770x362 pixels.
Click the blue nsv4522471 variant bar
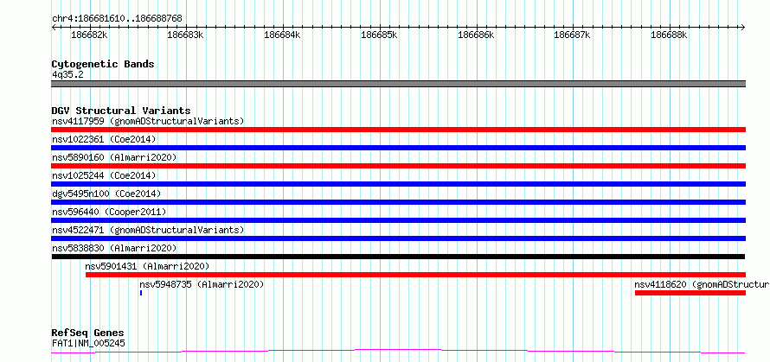pyautogui.click(x=398, y=238)
